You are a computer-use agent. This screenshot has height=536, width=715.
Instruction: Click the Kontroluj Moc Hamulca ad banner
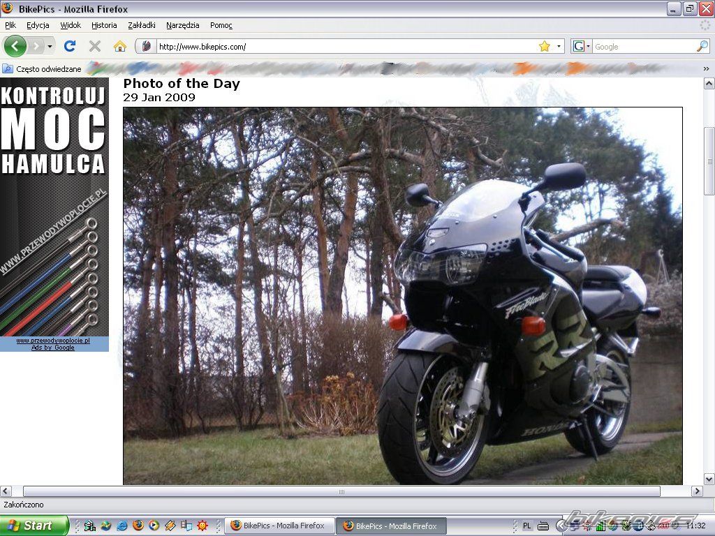point(54,207)
